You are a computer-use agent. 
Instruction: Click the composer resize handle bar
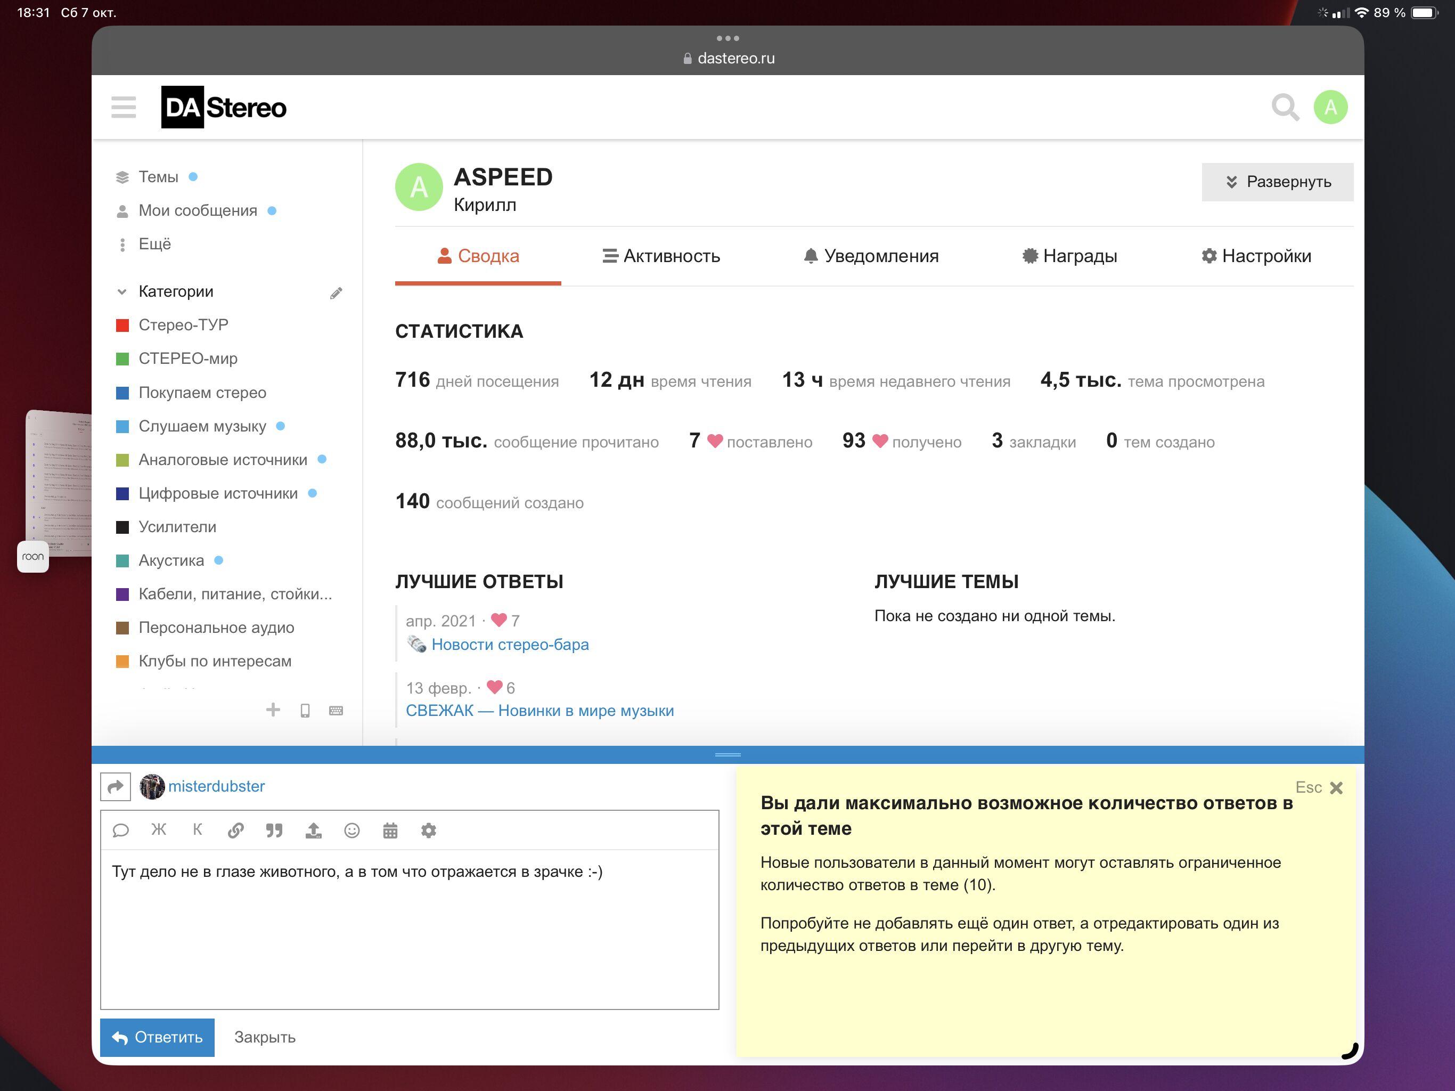(x=727, y=754)
